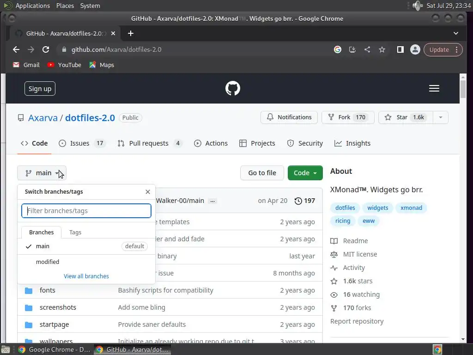The image size is (473, 355).
Task: Expand commit message ellipsis button
Action: point(212,201)
